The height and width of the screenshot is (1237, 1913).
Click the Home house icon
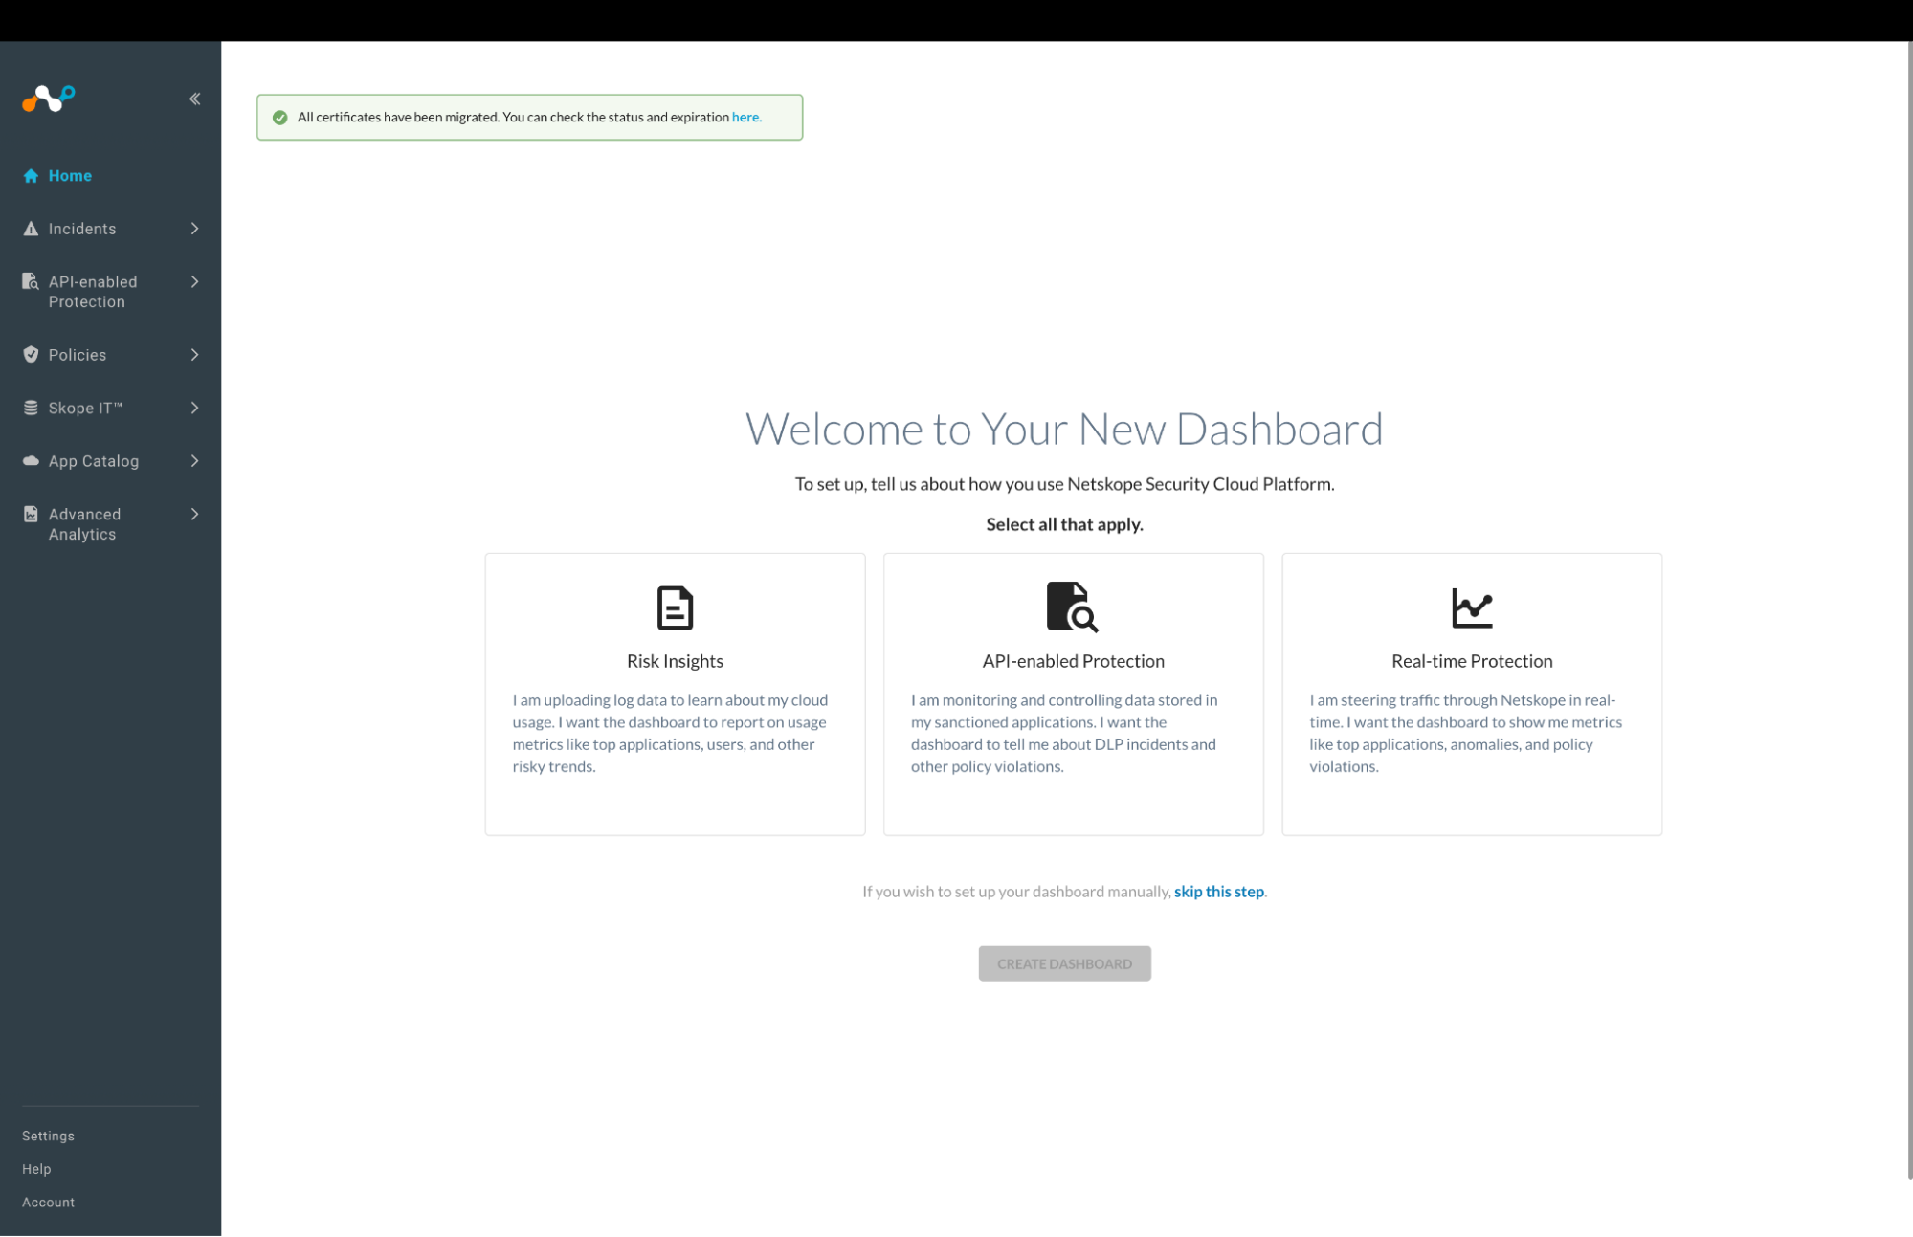click(31, 176)
